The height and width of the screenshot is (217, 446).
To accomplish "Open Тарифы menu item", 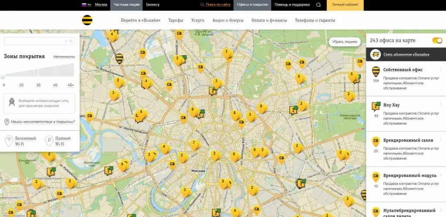I will pyautogui.click(x=176, y=20).
